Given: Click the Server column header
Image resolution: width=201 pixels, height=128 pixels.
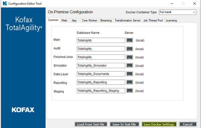Looking at the screenshot, I should point(129,33).
